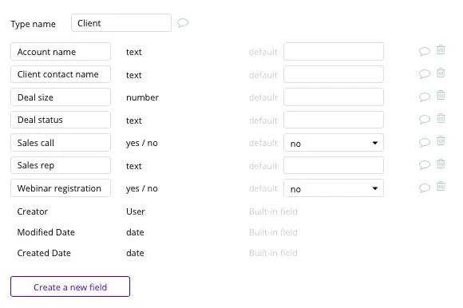
Task: Delete the Webinar registration field
Action: (441, 186)
